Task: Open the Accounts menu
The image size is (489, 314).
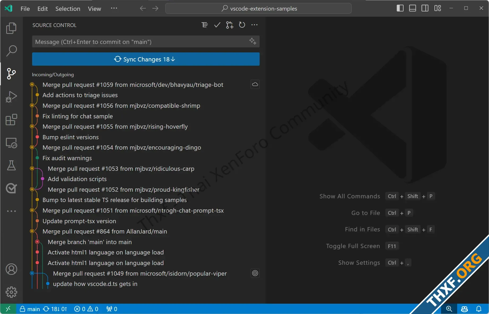Action: point(11,269)
